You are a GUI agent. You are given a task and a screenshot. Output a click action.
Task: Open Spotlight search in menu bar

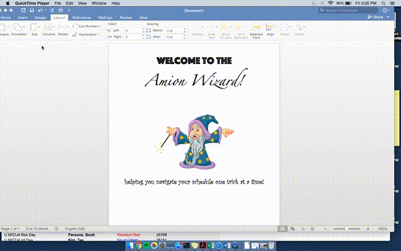383,3
